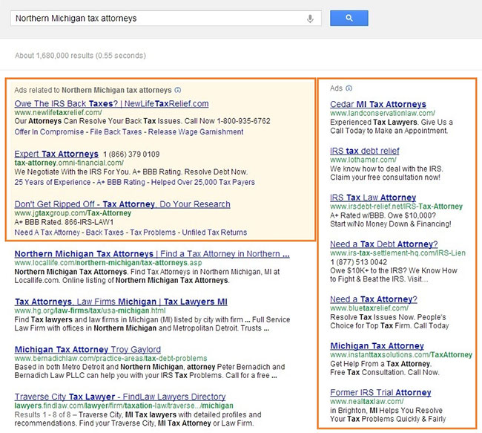Open 'Need a Tax Debt Attorney?' ad
The width and height of the screenshot is (482, 433).
coord(383,244)
